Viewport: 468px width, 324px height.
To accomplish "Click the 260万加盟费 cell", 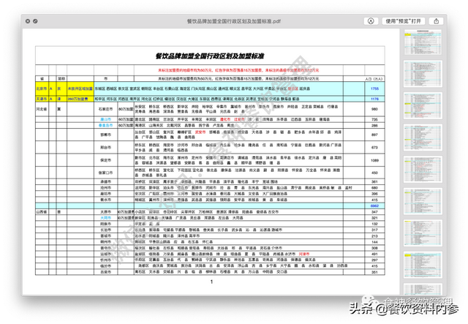I will (80, 99).
